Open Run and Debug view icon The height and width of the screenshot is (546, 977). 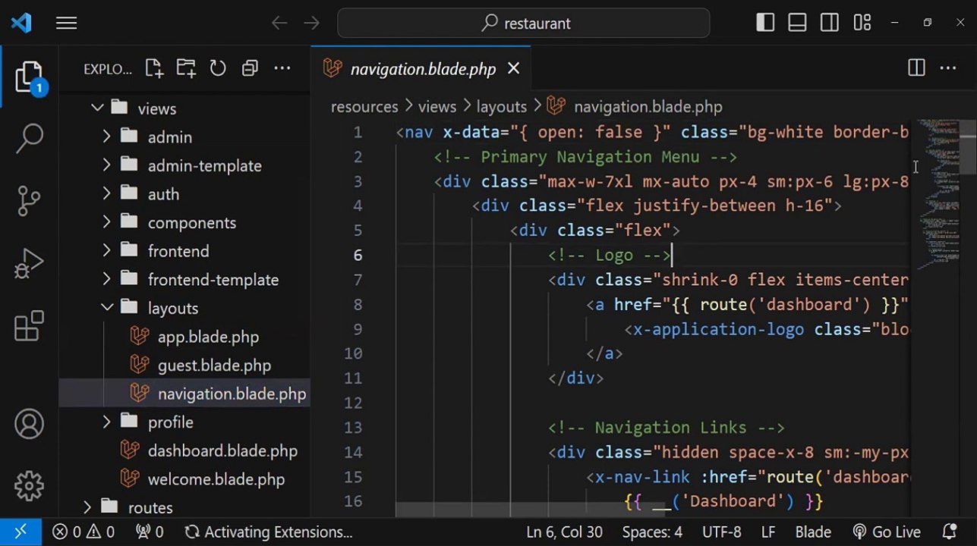point(29,265)
